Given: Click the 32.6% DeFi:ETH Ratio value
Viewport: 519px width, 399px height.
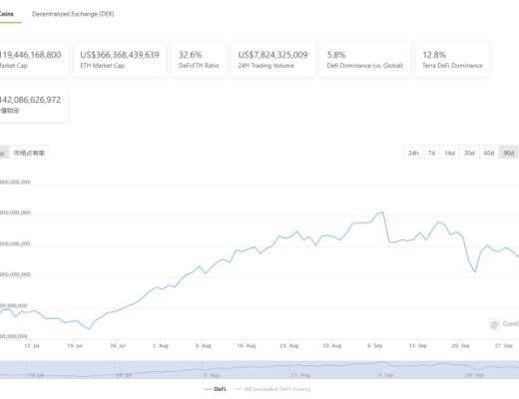Looking at the screenshot, I should click(x=191, y=55).
